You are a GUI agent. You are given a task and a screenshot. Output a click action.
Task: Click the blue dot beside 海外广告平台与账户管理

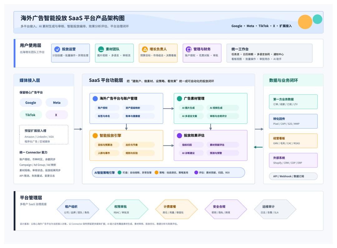[95, 99]
